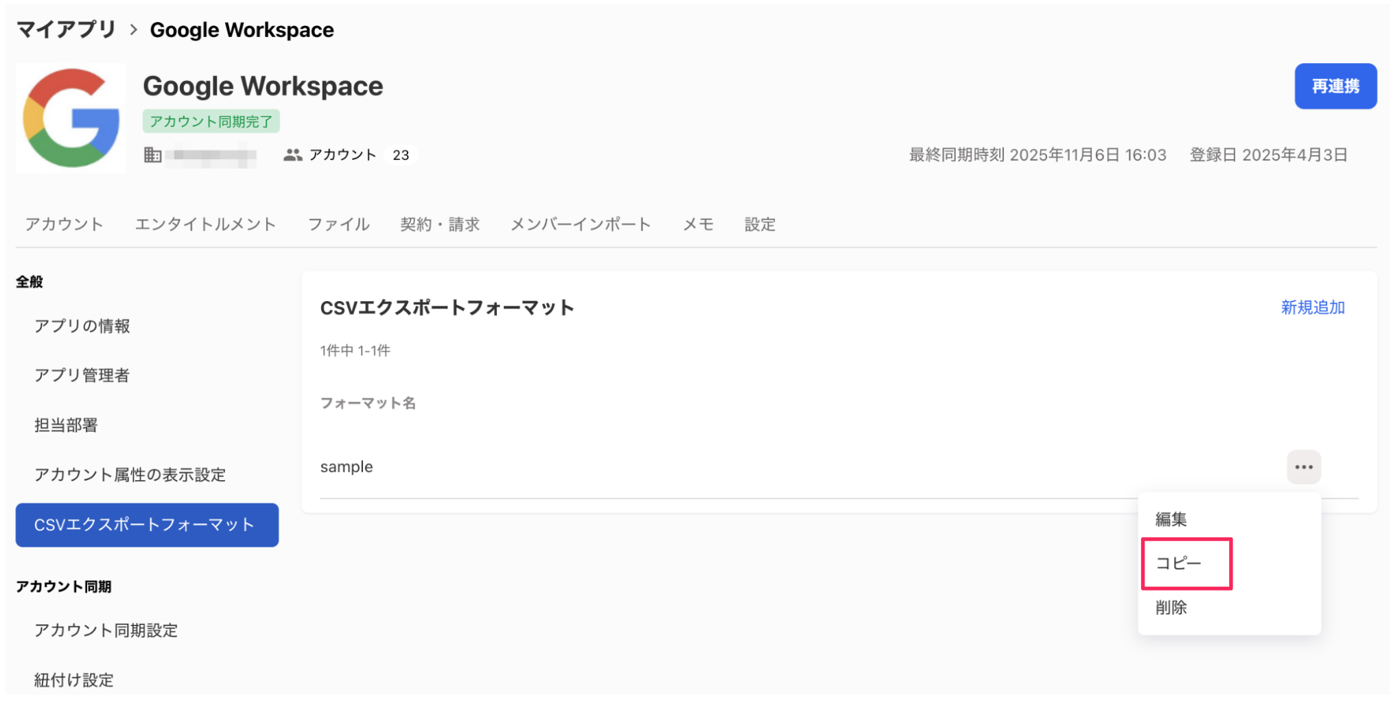Click the accounts people icon showing 23
1393x701 pixels.
point(292,154)
